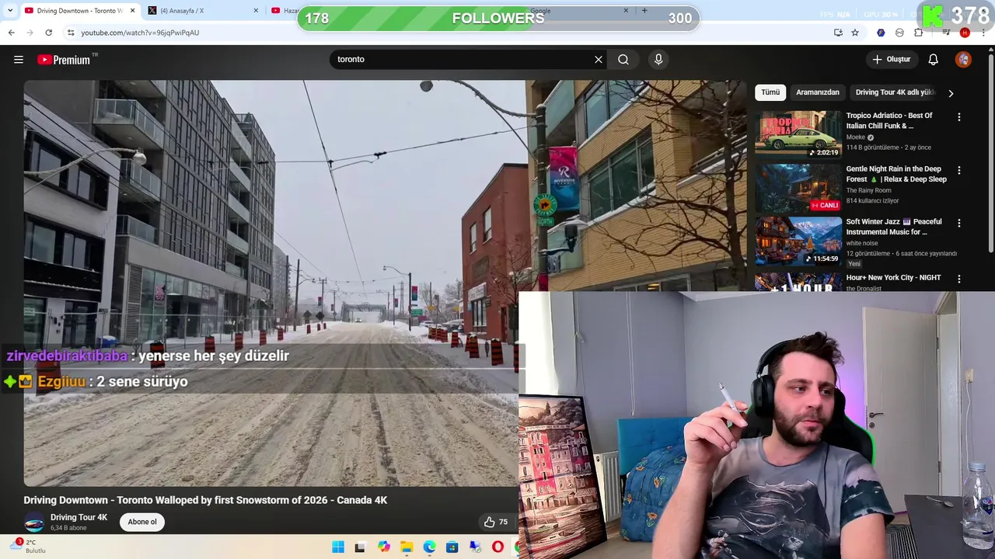Show more filter chips with the right arrow

(x=951, y=93)
